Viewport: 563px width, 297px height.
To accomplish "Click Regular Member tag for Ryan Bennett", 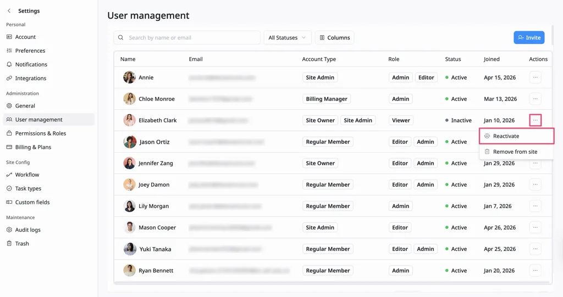I will [328, 271].
